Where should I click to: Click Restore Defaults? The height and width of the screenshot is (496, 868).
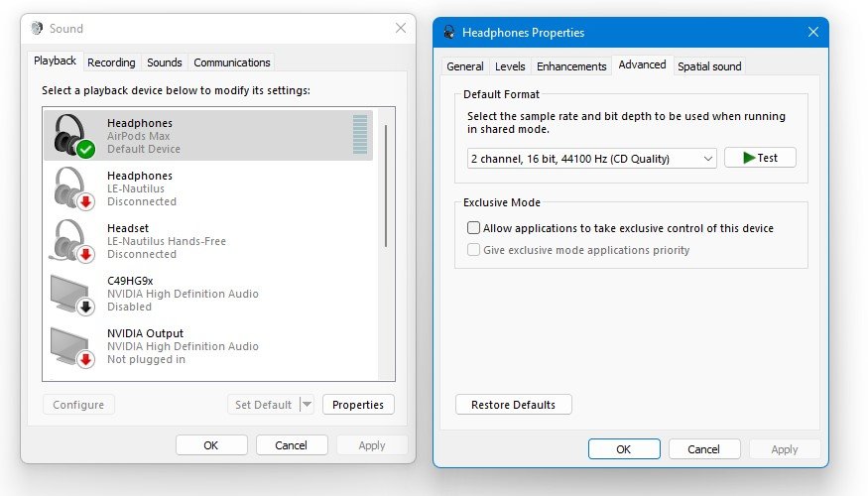pyautogui.click(x=513, y=405)
